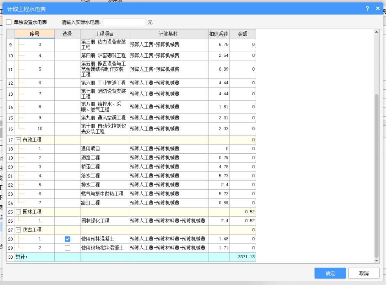Click deduction coefficient 1.71
Image resolution: width=386 pixels, height=285 pixels.
point(224,248)
